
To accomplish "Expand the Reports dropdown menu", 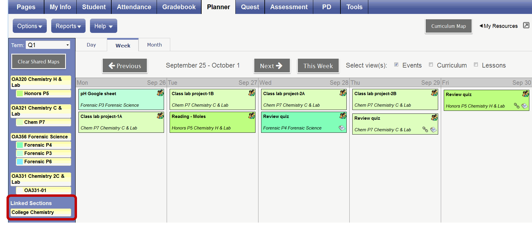I will pyautogui.click(x=68, y=26).
